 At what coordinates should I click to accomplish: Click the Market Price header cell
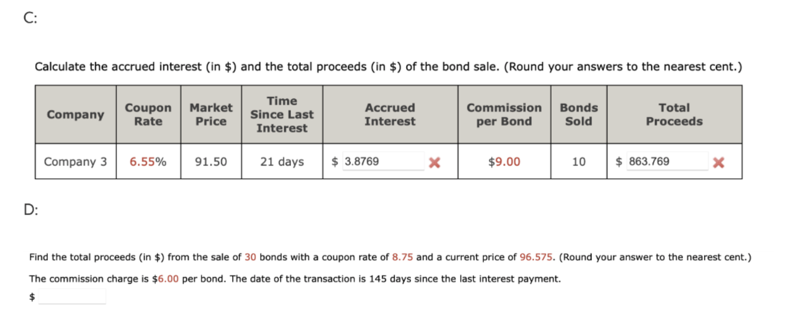[211, 115]
